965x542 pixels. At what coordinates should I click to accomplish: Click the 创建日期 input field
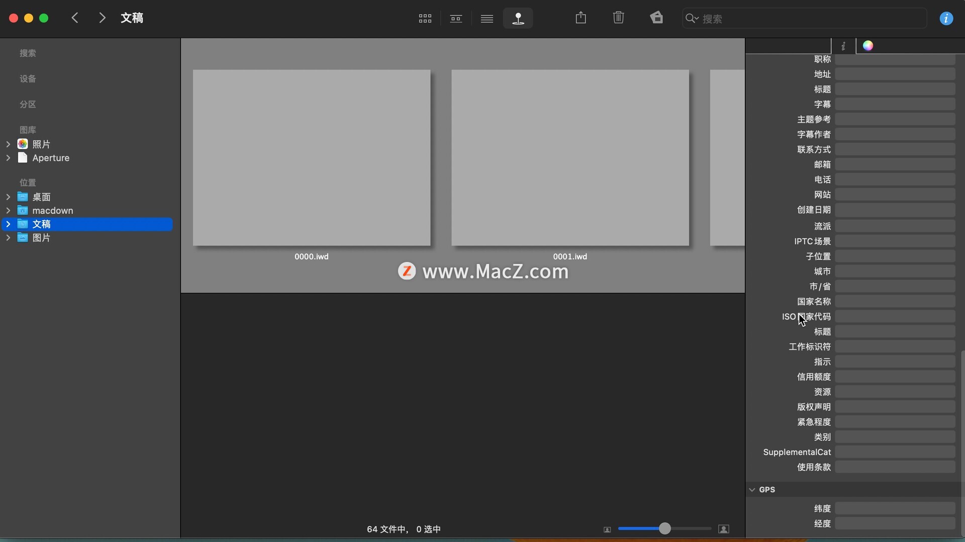pos(895,210)
